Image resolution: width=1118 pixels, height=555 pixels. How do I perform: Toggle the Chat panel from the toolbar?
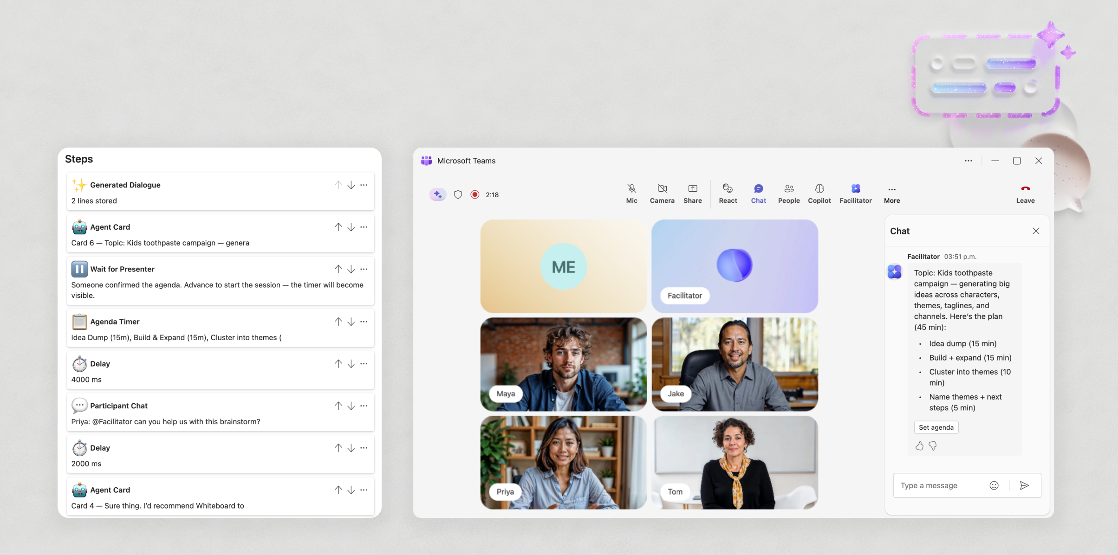point(758,194)
